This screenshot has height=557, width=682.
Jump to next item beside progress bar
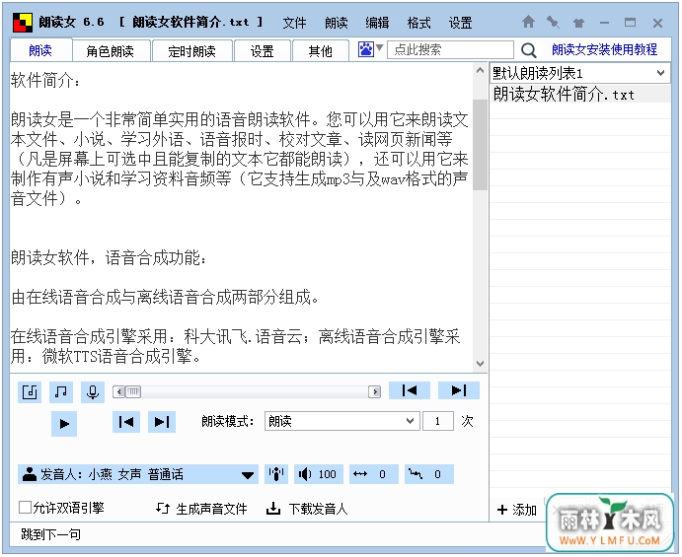459,390
